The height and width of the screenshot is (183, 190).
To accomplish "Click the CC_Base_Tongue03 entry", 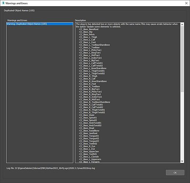I will pyautogui.click(x=89, y=141).
